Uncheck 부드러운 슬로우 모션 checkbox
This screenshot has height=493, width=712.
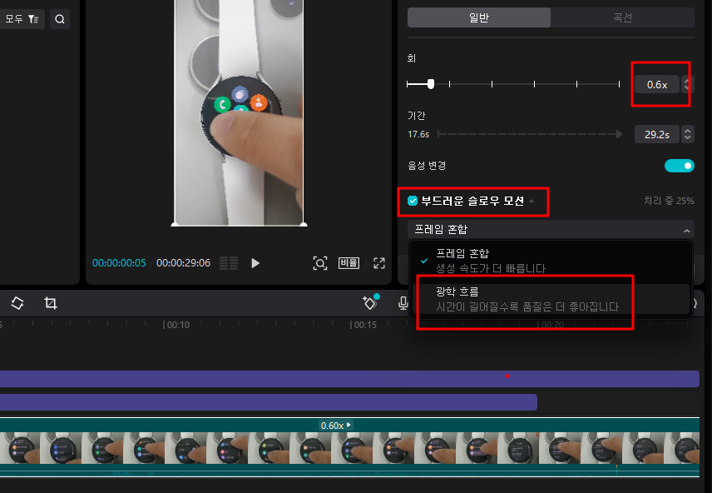tap(413, 201)
